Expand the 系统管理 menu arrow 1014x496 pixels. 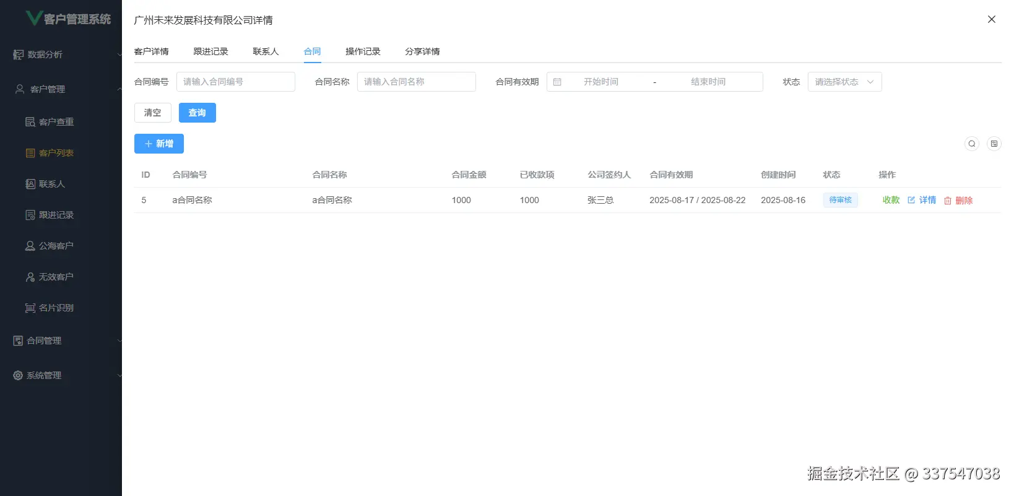pyautogui.click(x=119, y=375)
